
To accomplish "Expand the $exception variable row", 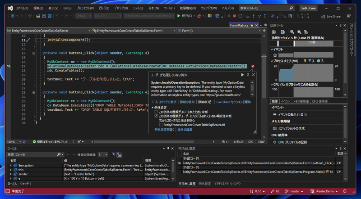I will 10,165.
